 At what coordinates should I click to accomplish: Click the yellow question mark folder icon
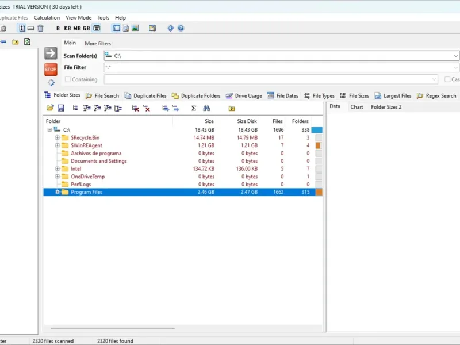[x=232, y=109]
